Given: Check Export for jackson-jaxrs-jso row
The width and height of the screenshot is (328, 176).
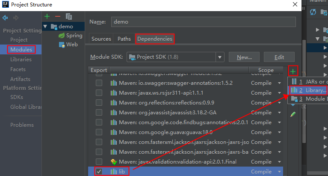Looking at the screenshot, I should 99,142.
